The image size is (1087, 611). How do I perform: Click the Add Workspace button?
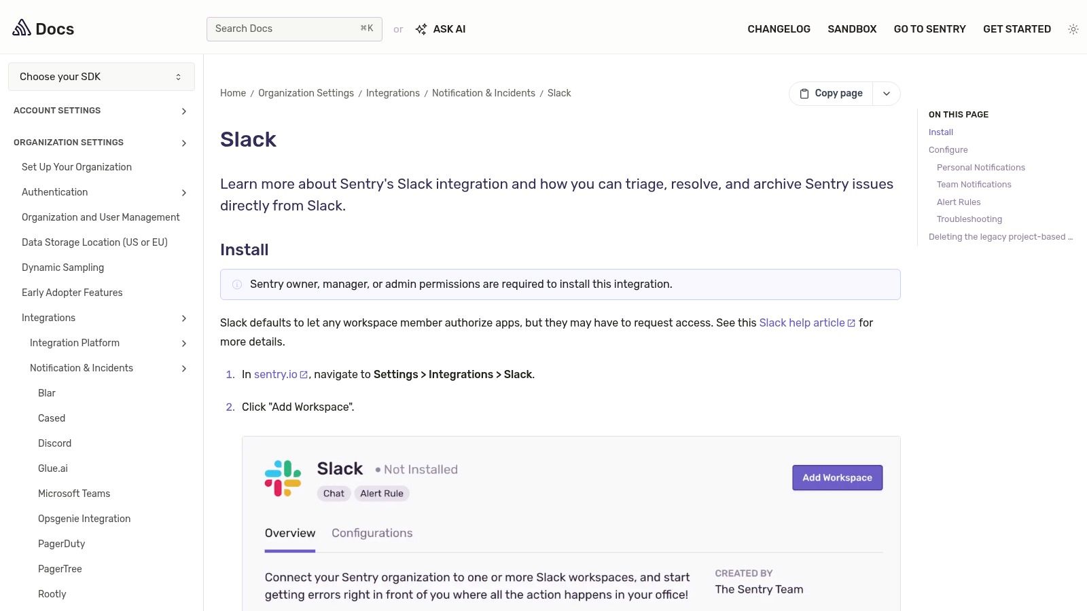(x=837, y=477)
